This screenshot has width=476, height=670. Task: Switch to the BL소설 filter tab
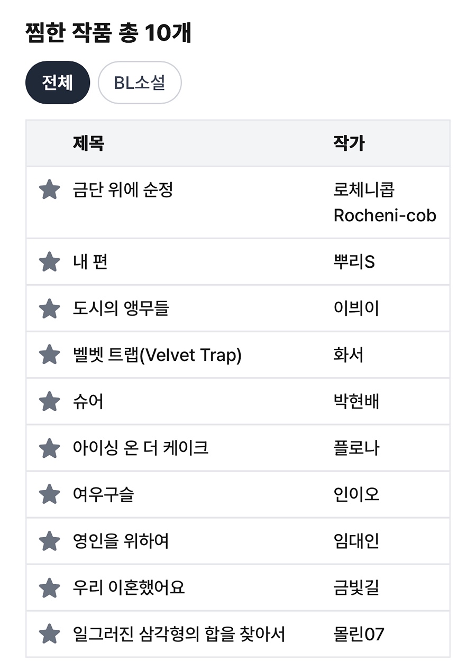(x=140, y=83)
